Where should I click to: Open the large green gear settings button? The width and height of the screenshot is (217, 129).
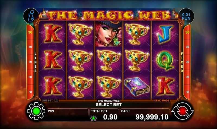click(x=36, y=111)
